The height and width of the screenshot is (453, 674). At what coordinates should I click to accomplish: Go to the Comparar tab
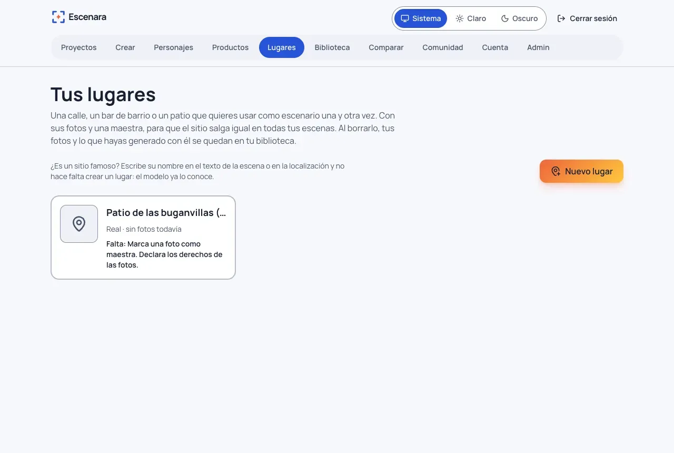tap(386, 47)
